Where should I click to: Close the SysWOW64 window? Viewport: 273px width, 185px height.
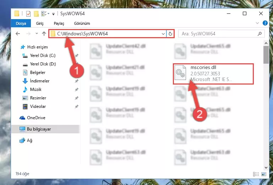pos(261,13)
